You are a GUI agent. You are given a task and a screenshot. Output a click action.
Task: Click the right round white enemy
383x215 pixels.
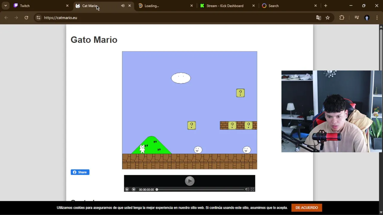[247, 150]
